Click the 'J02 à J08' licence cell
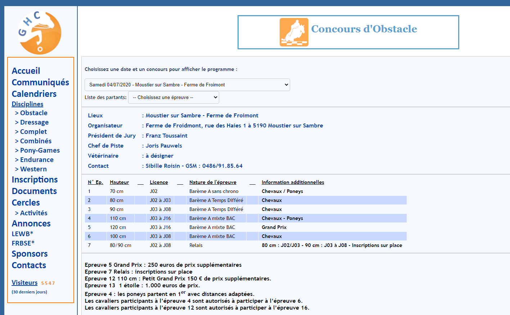Viewport: 510px width, 315px height. [160, 245]
